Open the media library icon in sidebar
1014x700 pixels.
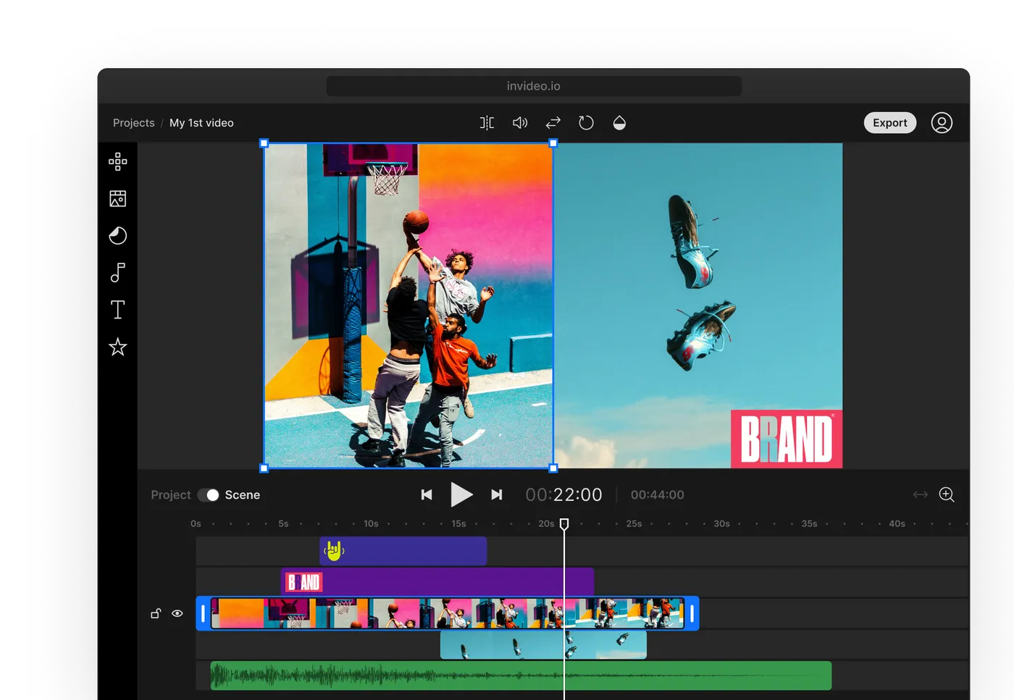pyautogui.click(x=117, y=198)
